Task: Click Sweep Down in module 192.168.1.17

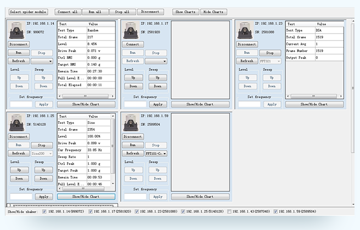Action: [157, 86]
